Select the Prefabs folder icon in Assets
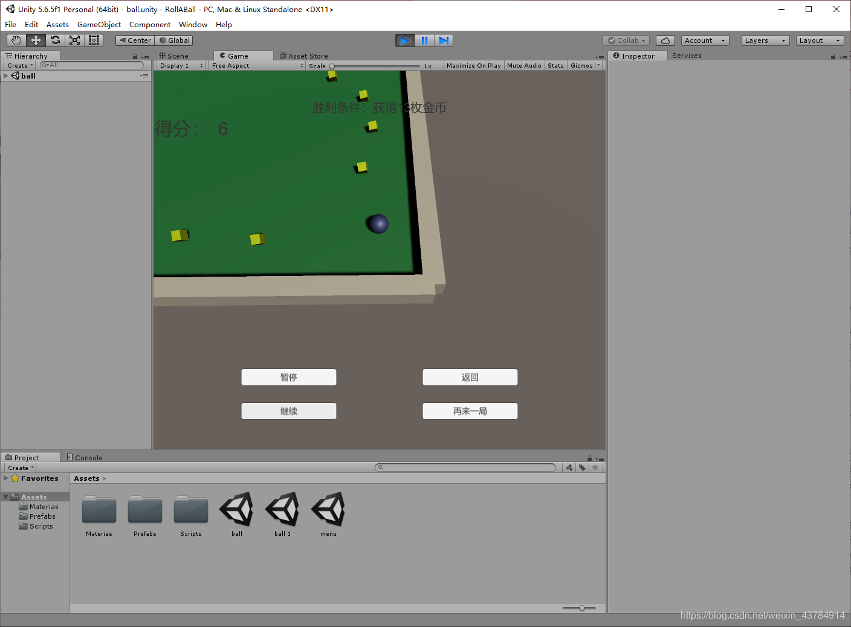 145,510
